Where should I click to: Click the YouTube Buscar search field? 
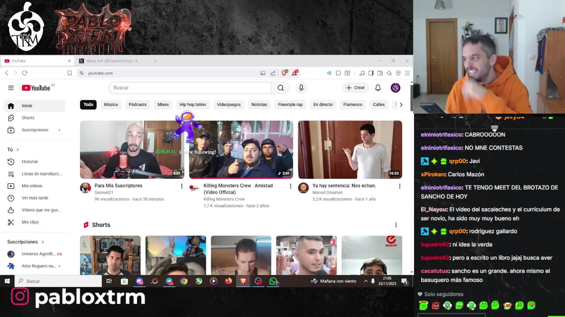pyautogui.click(x=190, y=88)
